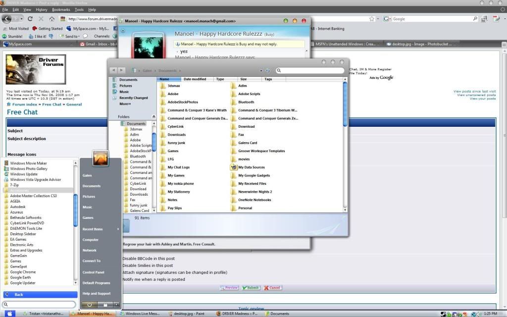Screen dimensions: 507x317
Task: Click the Apple-logo Start button
Action: [9, 314]
